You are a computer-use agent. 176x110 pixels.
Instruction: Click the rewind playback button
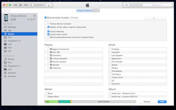pos(15,5)
